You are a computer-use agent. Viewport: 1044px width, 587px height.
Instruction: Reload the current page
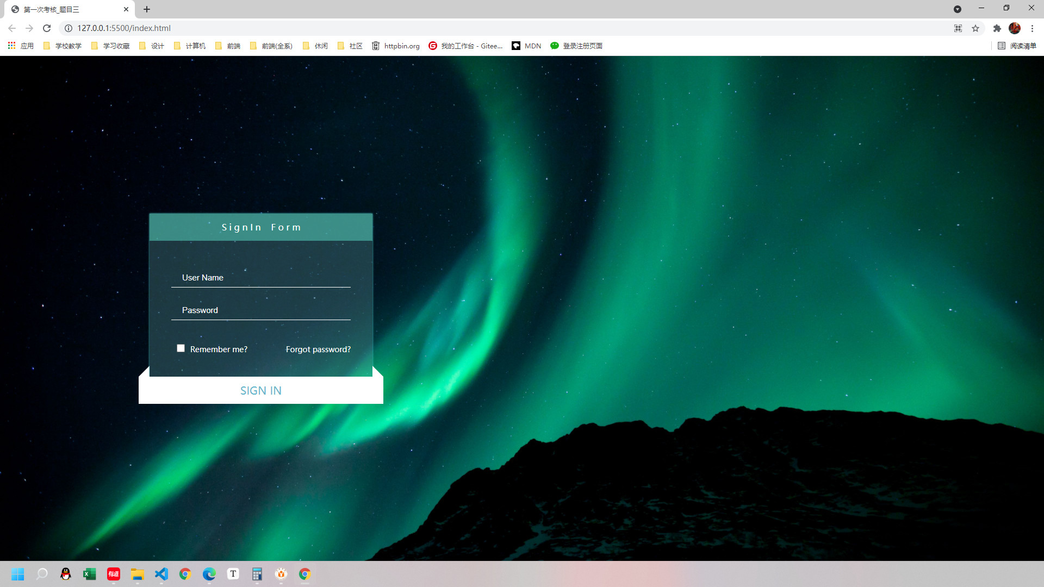click(x=47, y=28)
